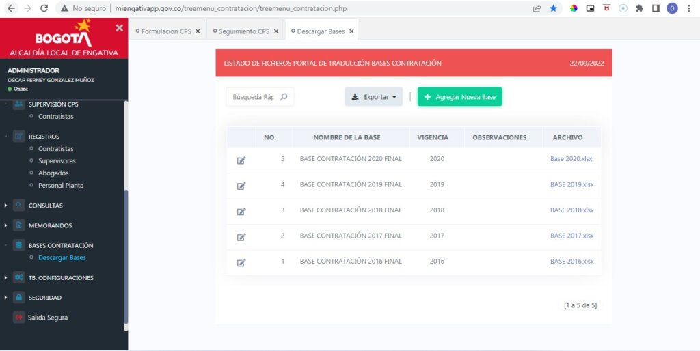
Task: Expand the SEGURIDAD menu arrow
Action: 5,297
